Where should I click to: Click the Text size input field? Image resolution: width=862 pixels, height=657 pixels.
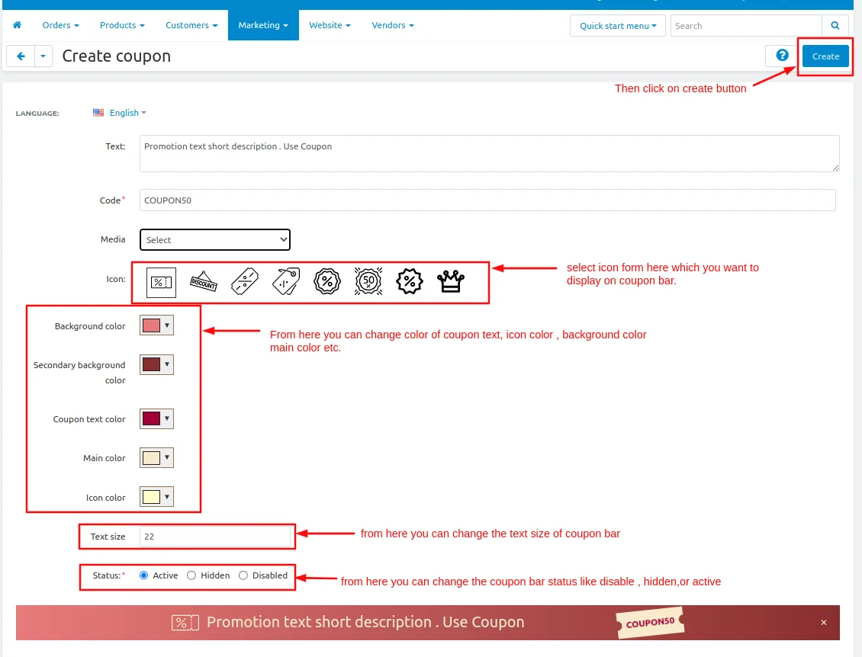coord(215,536)
